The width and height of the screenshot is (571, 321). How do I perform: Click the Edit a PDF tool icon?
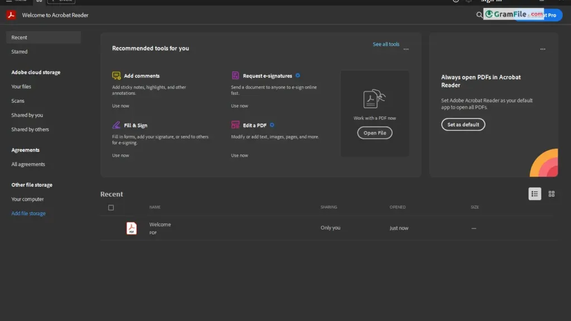pyautogui.click(x=235, y=125)
